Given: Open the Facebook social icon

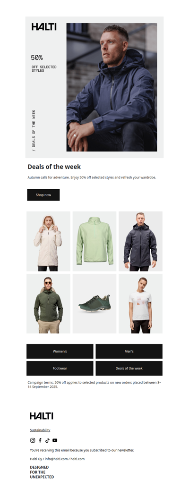Looking at the screenshot, I should click(x=40, y=440).
